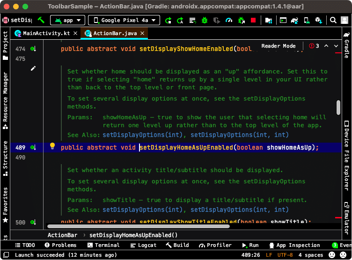
Task: Toggle Reader Mode in the editor
Action: pos(279,46)
